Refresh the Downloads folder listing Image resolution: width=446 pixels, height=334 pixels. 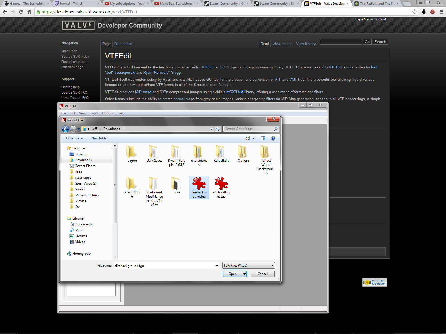(218, 129)
